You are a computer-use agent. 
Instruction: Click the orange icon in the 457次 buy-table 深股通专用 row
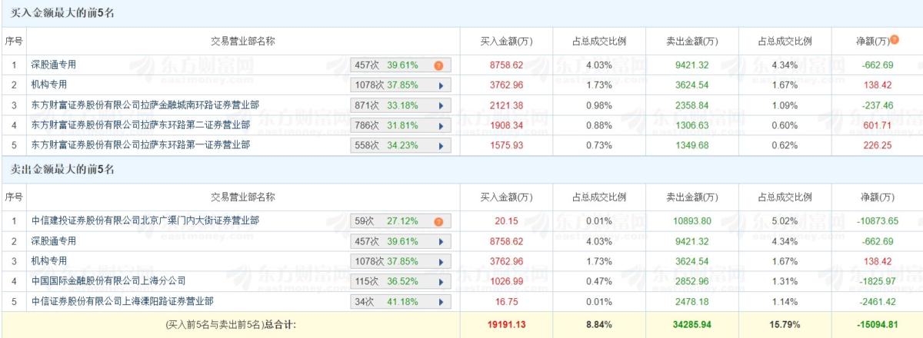click(438, 66)
